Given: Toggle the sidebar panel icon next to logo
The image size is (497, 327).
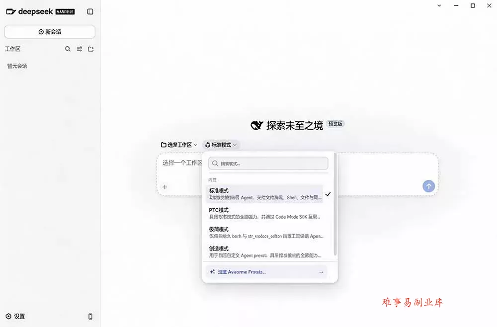Looking at the screenshot, I should (90, 12).
